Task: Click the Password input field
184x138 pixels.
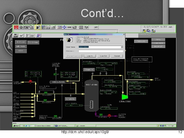Action: tap(101, 51)
